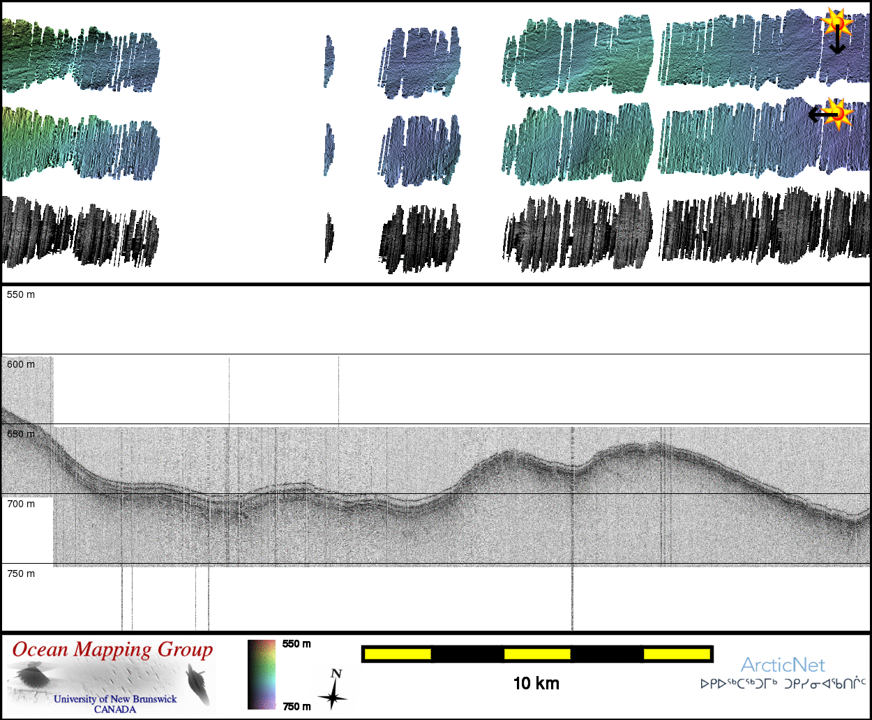Image resolution: width=872 pixels, height=720 pixels.
Task: Click the ArcticNet Inuktitut syllabics text
Action: [783, 684]
